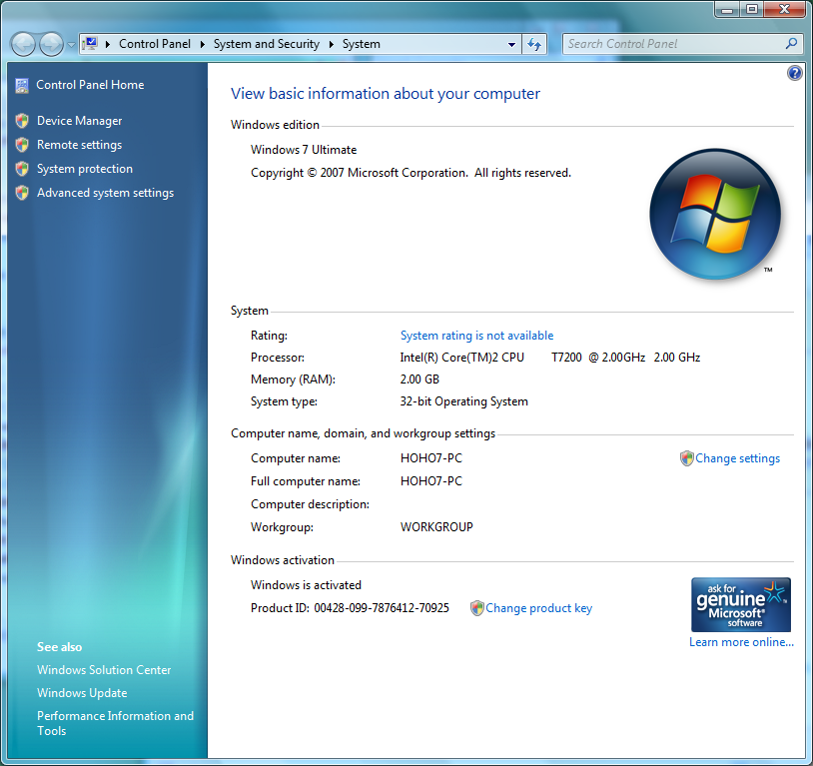Click the shield icon beside Advanced system settings
Image resolution: width=813 pixels, height=766 pixels.
point(22,193)
